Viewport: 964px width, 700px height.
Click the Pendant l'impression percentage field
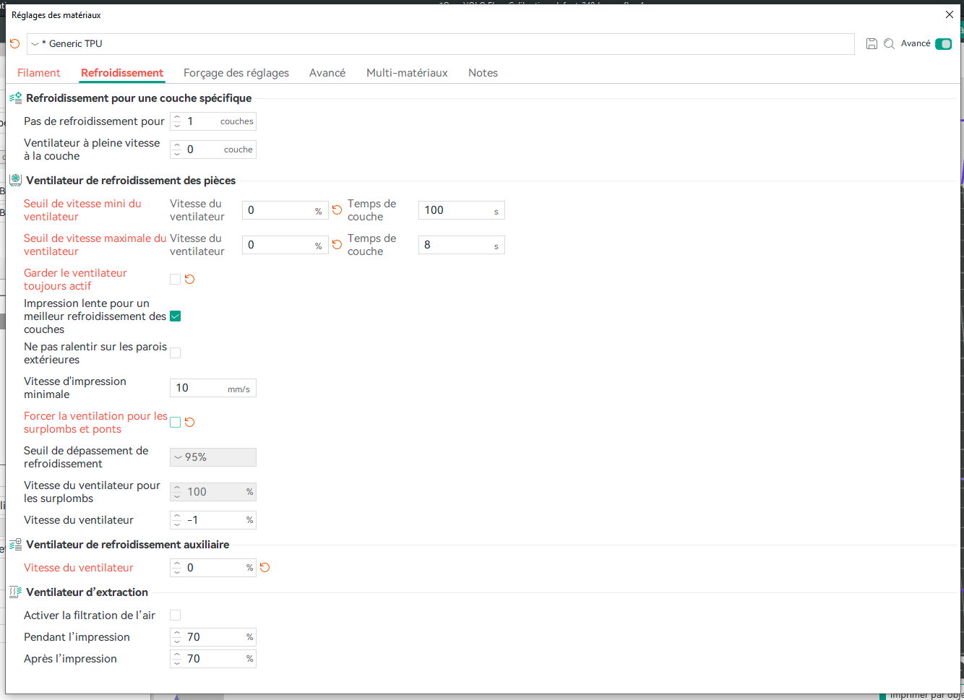click(213, 637)
